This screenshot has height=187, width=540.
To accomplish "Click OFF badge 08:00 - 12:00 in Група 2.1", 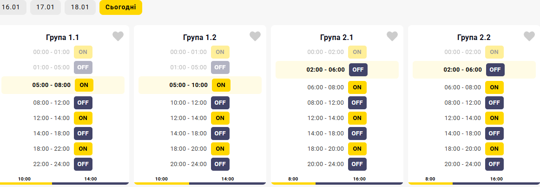I will [357, 102].
